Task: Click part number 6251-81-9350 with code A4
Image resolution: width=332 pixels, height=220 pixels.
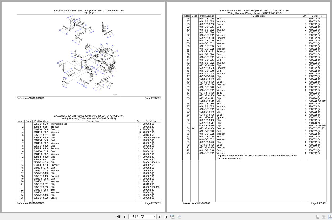Action: point(207,128)
